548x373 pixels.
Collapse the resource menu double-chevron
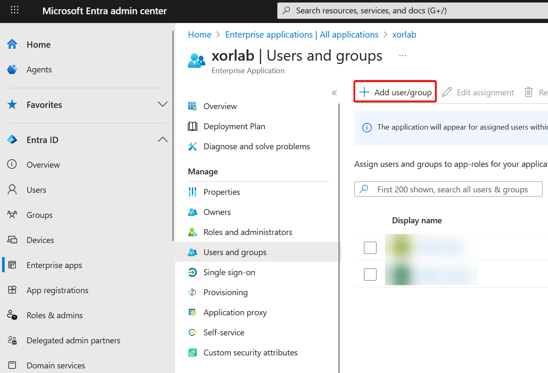point(334,93)
